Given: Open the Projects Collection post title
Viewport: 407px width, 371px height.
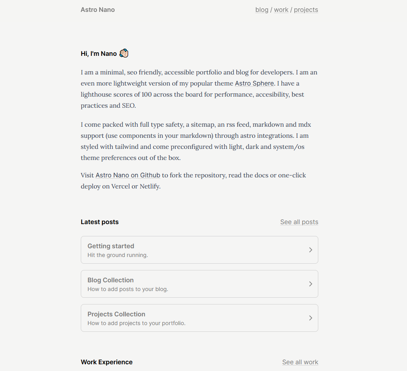Looking at the screenshot, I should 116,314.
